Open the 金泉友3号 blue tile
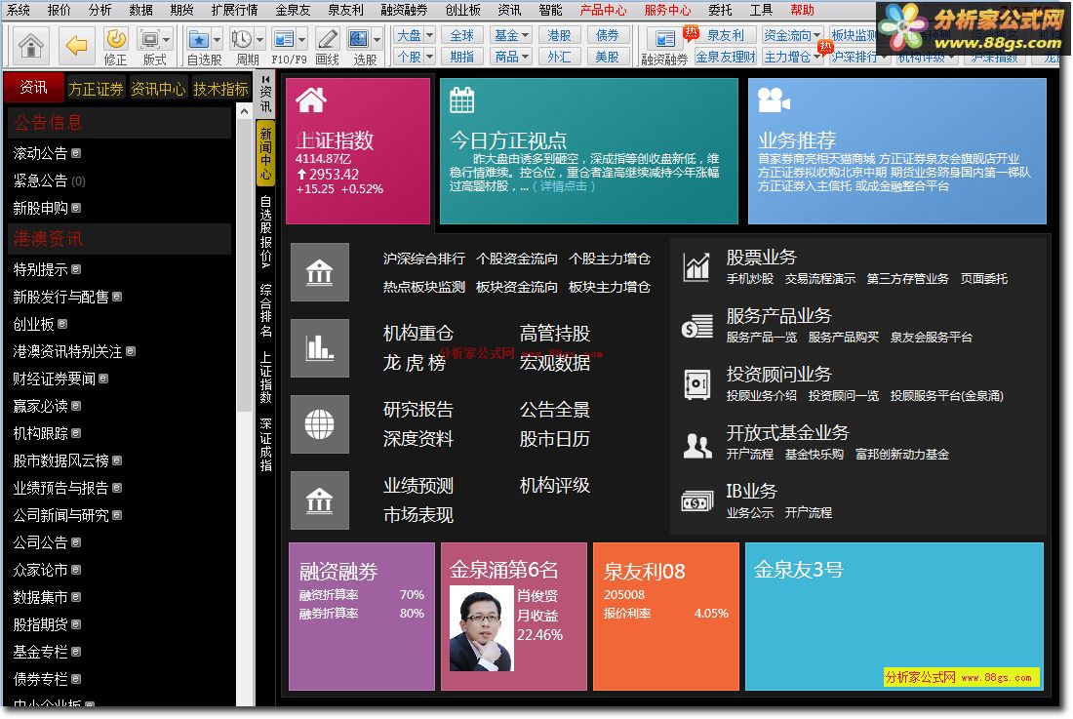 [894, 617]
